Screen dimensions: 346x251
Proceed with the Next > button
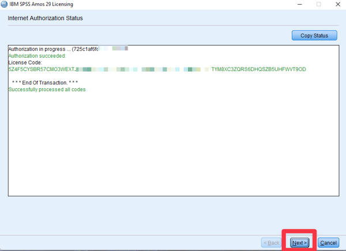(299, 243)
